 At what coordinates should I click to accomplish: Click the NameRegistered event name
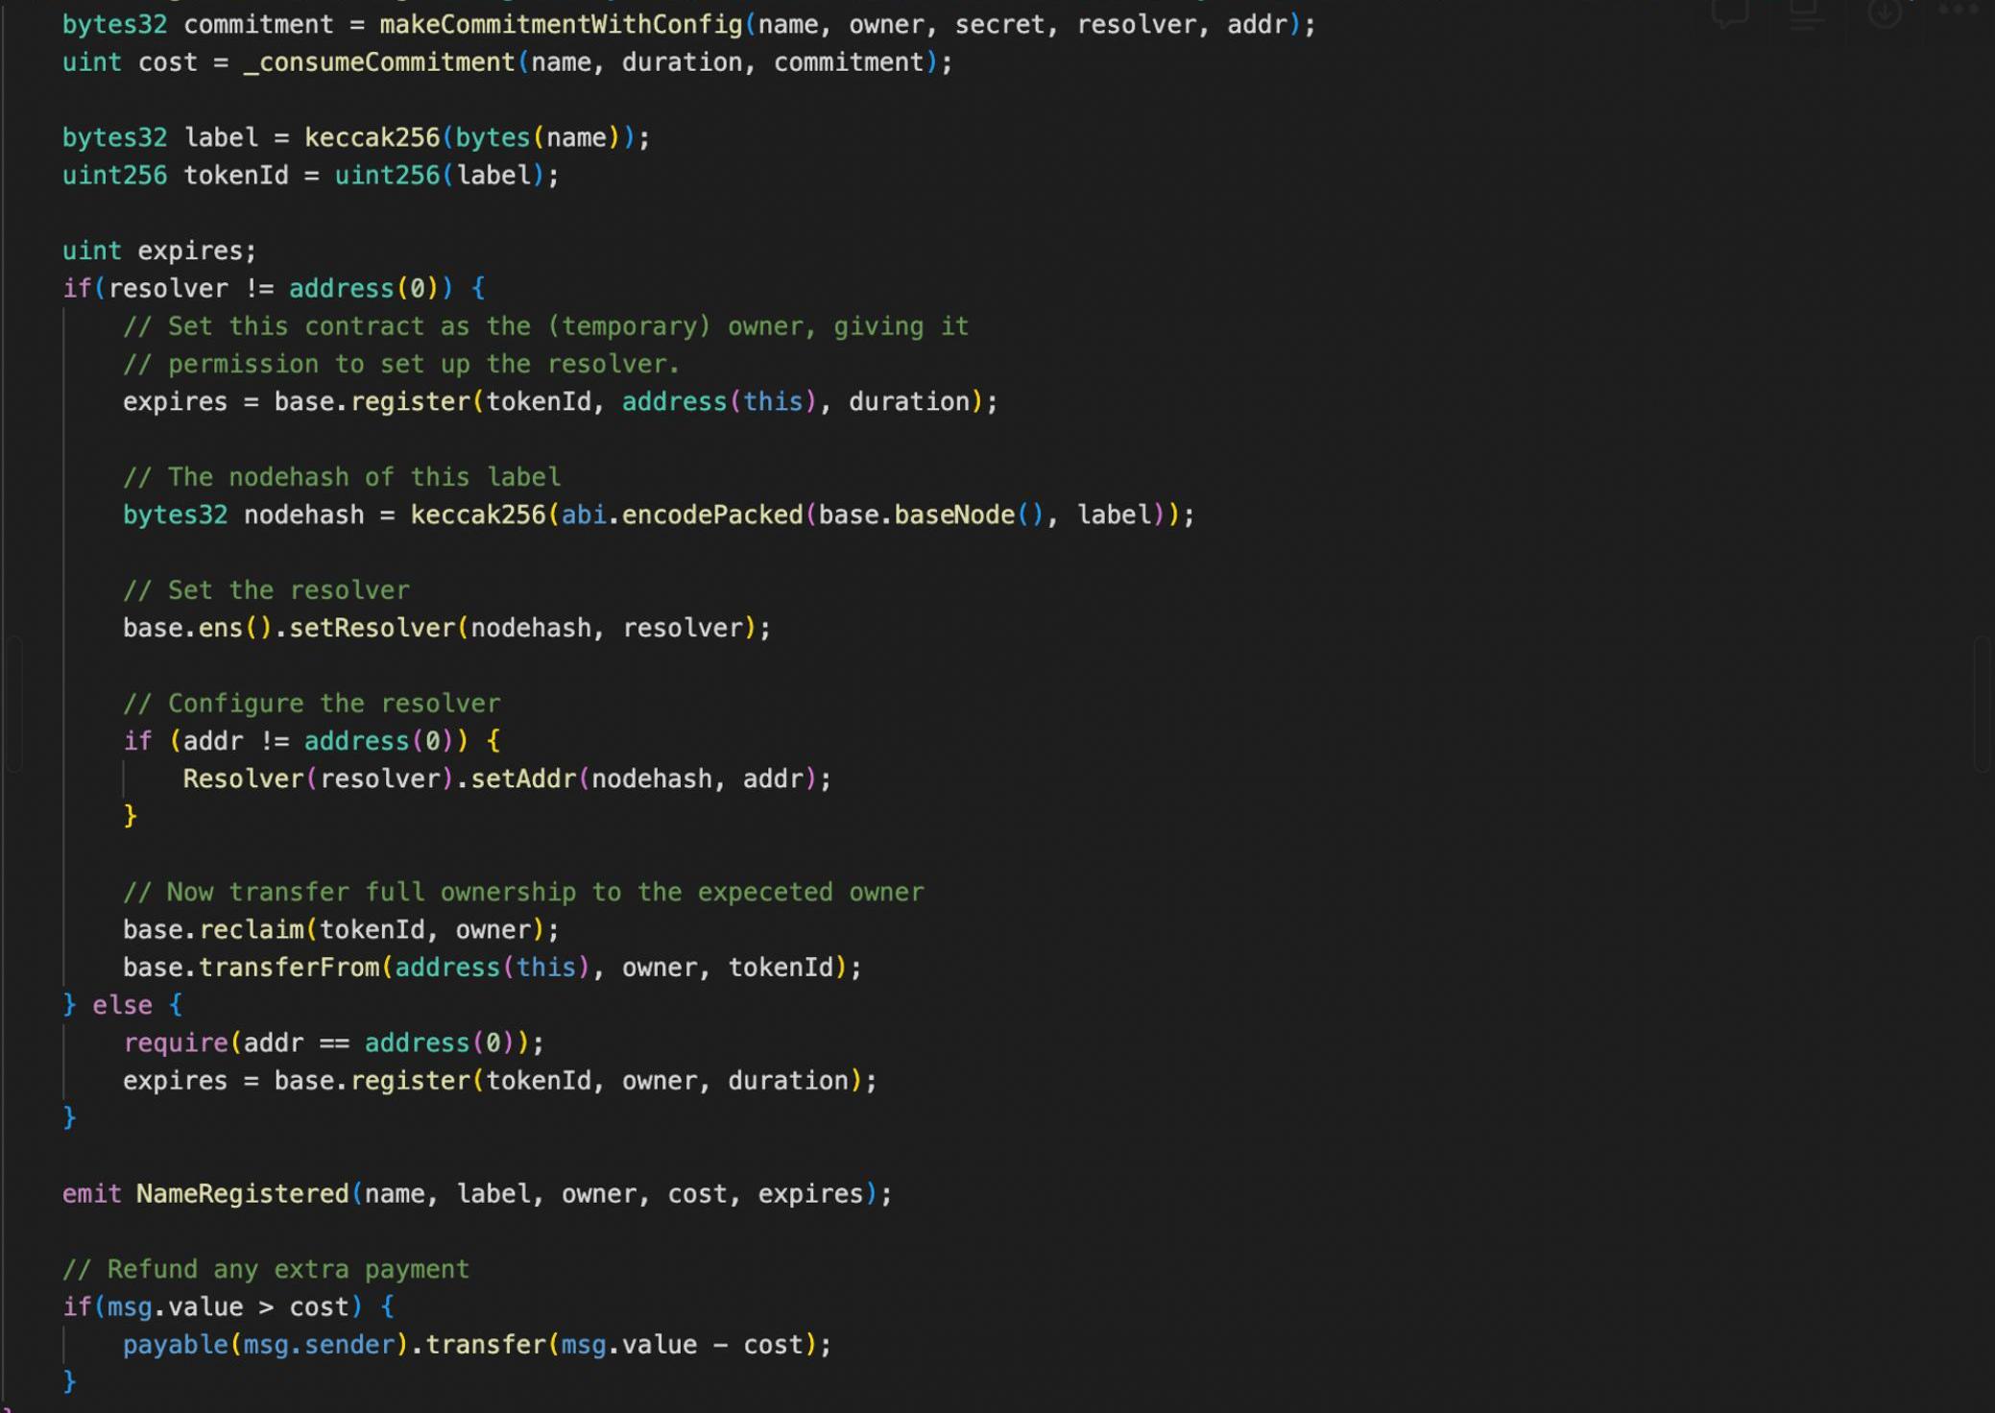(242, 1193)
